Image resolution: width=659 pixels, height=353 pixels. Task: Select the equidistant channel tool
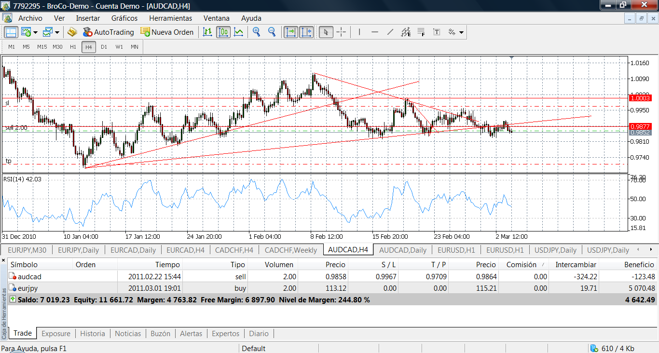tap(406, 32)
